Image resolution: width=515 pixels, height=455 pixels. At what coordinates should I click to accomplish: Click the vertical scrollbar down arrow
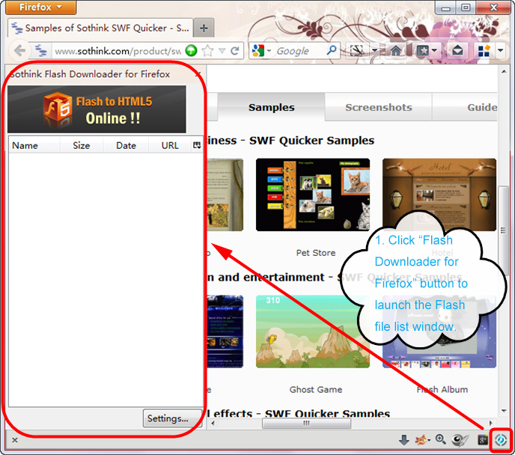coord(504,411)
